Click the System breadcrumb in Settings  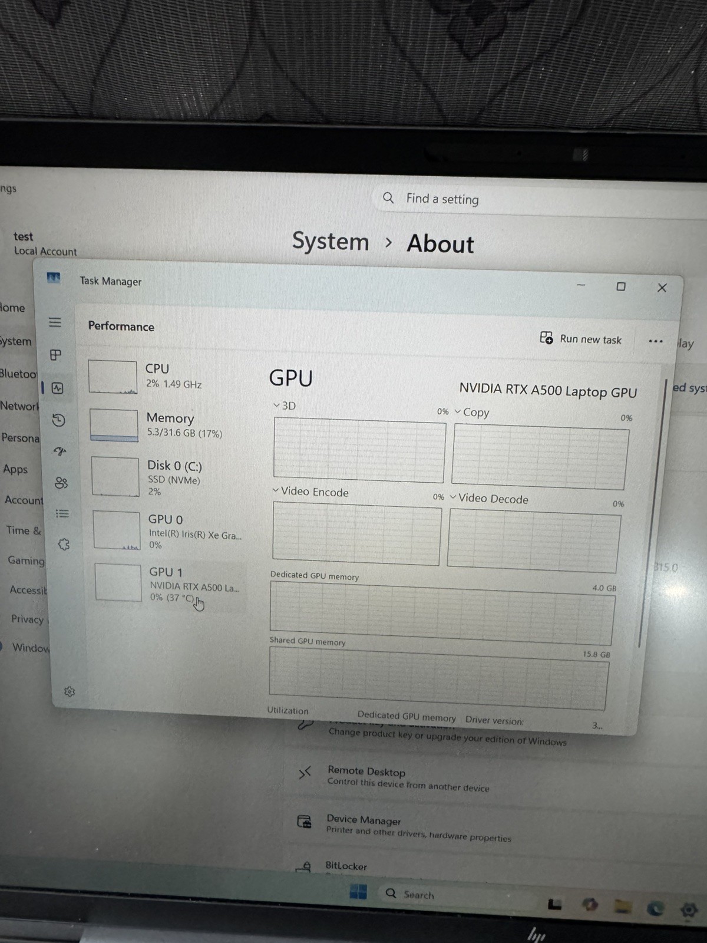pyautogui.click(x=331, y=242)
